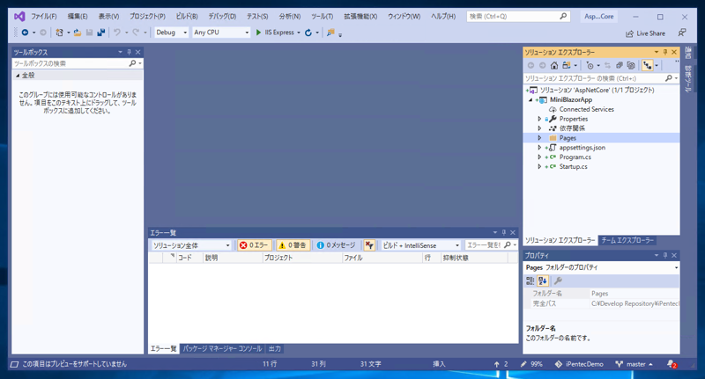Click the open file folder icon
The image size is (705, 379).
pos(78,33)
